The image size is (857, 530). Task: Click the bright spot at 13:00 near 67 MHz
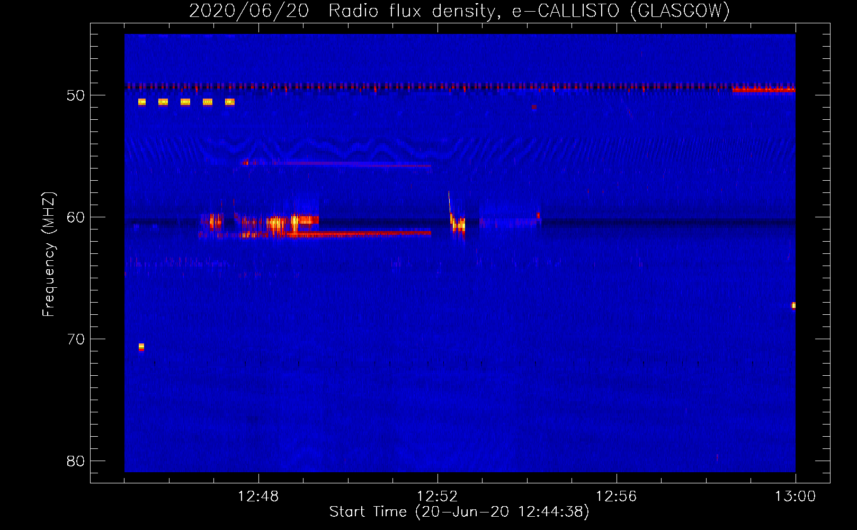[x=793, y=305]
